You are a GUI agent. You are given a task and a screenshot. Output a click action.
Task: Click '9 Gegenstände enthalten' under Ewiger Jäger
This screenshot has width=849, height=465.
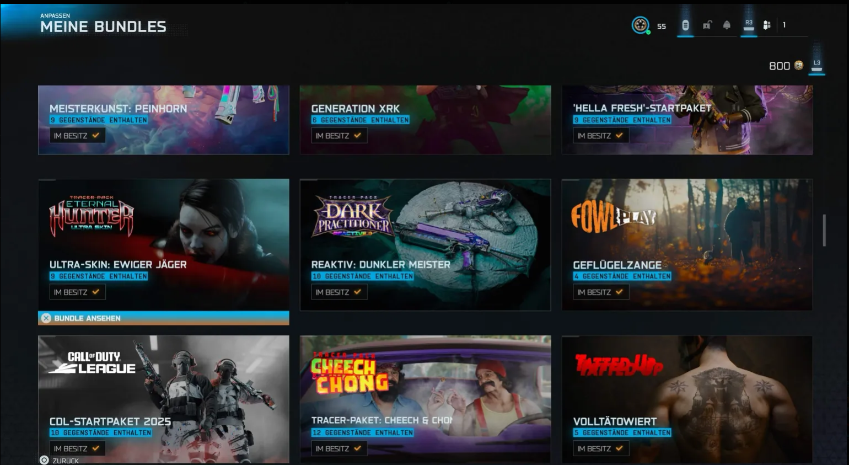click(99, 276)
